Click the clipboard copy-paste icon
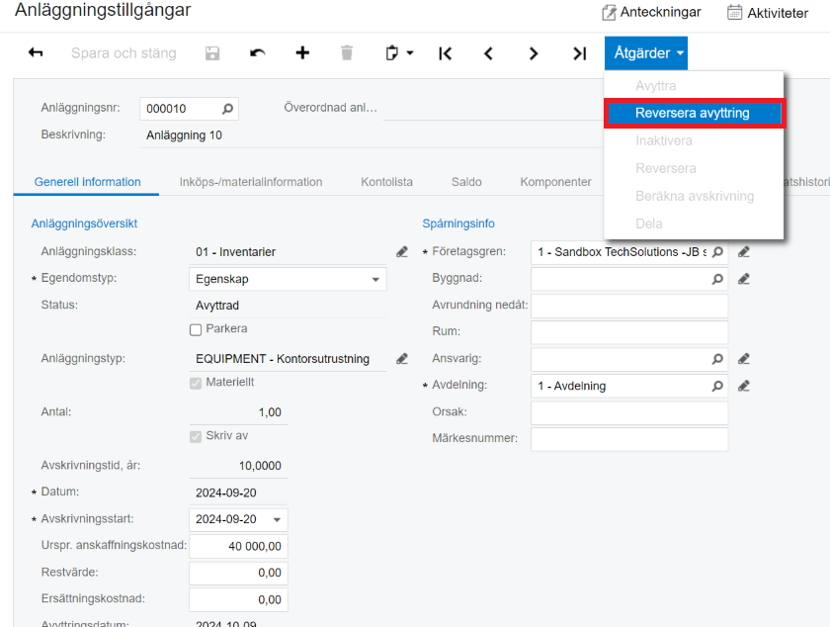The image size is (830, 627). [391, 53]
